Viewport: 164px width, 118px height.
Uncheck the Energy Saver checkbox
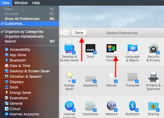[x=74, y=81]
